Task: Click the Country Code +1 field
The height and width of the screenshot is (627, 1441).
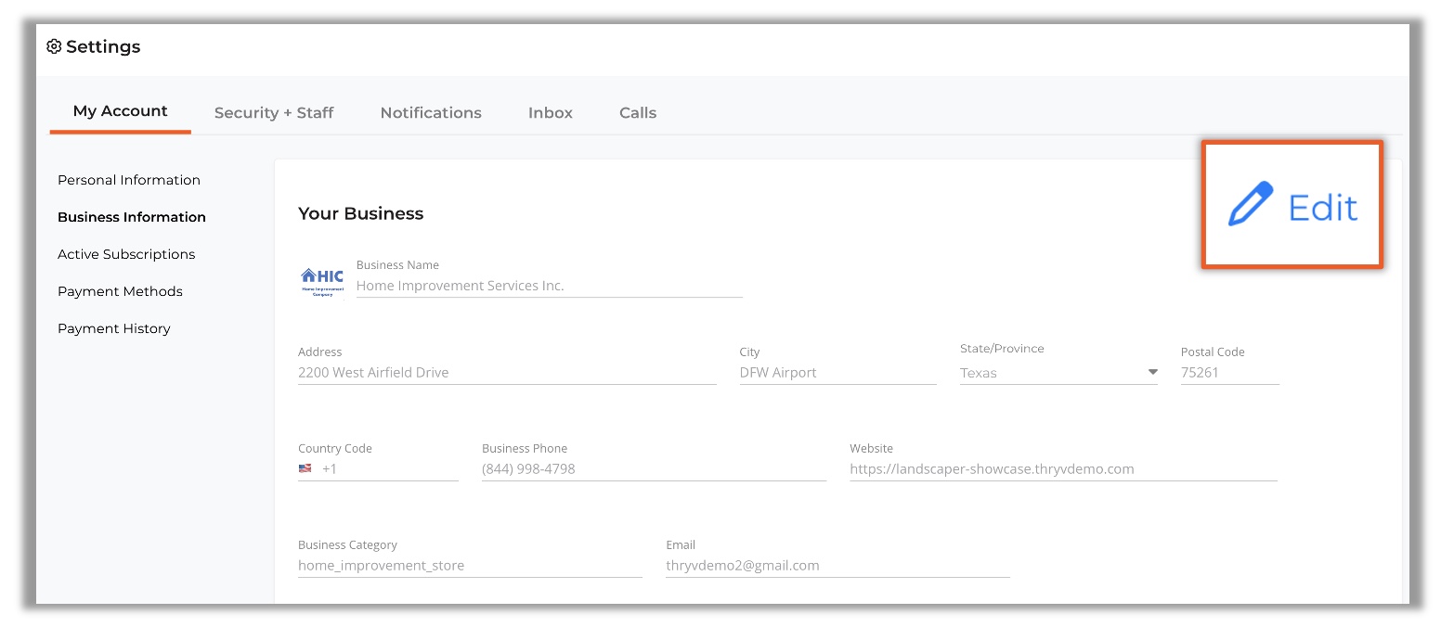Action: (x=378, y=469)
